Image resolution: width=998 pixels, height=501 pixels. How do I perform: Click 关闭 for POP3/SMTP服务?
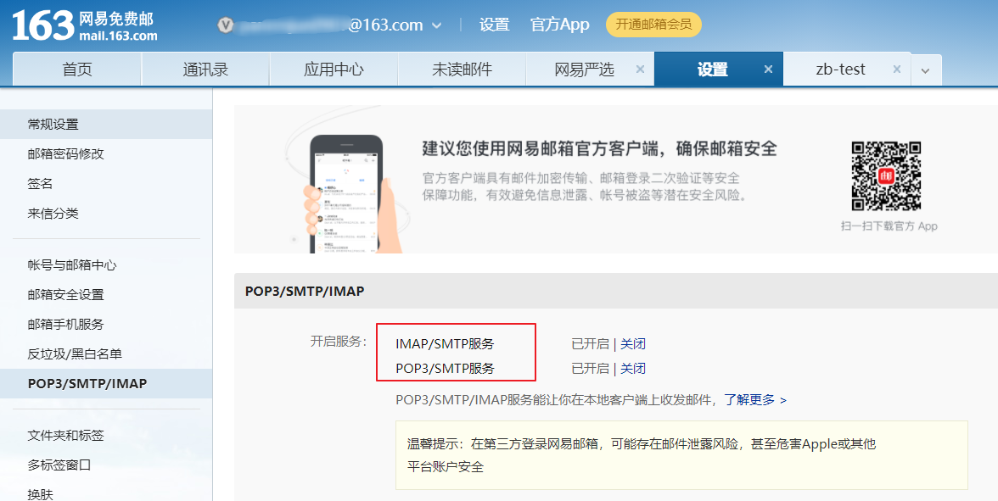[633, 368]
